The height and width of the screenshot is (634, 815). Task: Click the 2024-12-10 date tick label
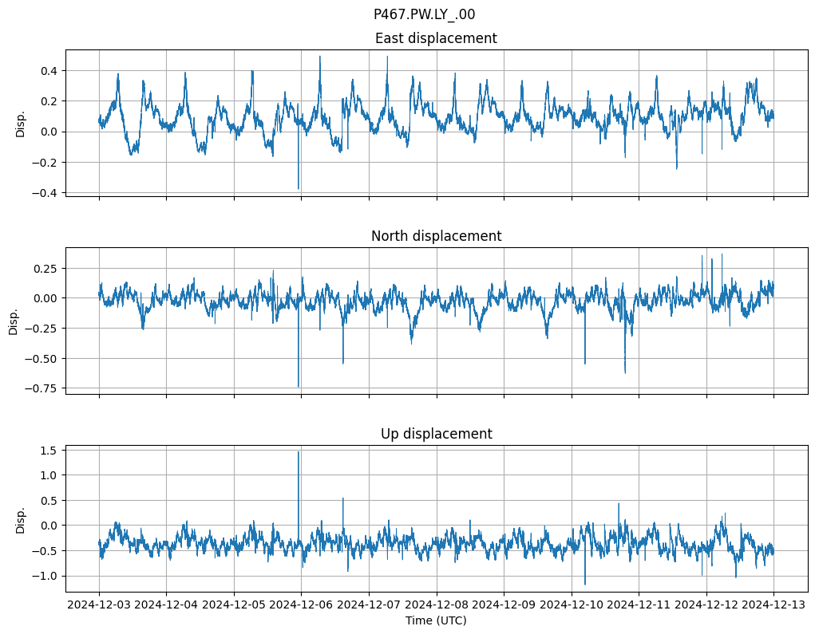[572, 604]
